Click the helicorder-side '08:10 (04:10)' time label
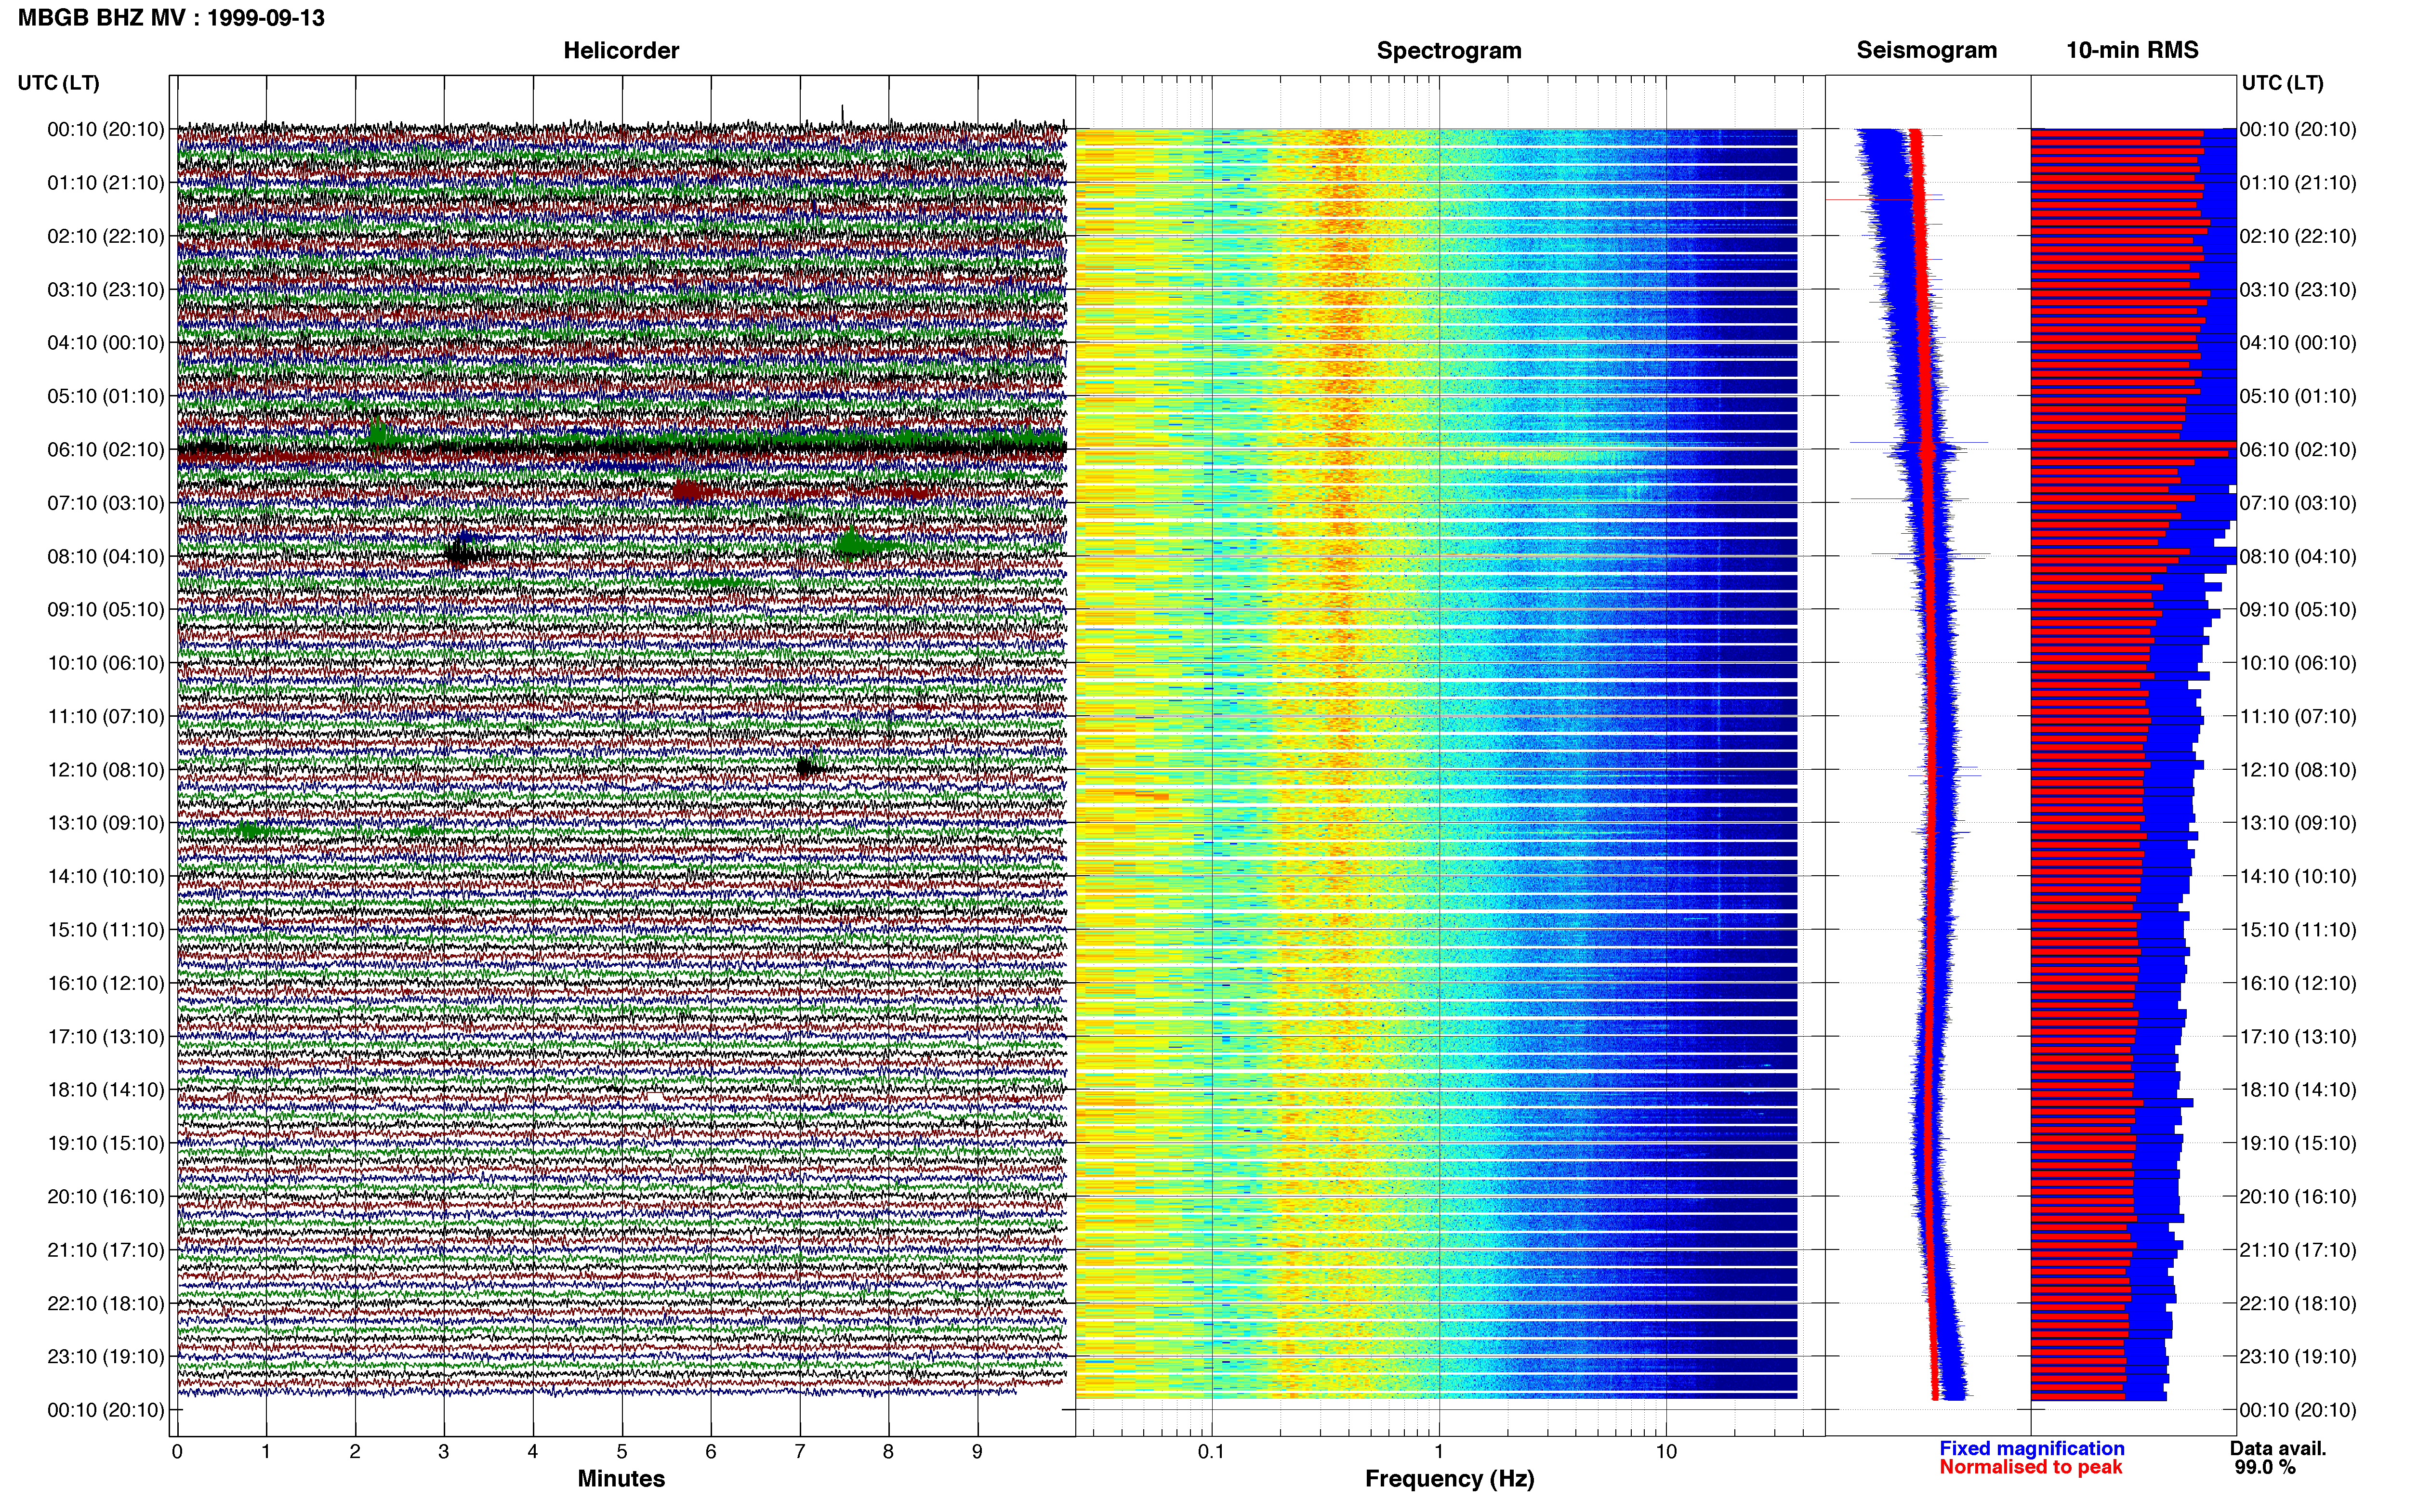The width and height of the screenshot is (2418, 1512). 106,557
